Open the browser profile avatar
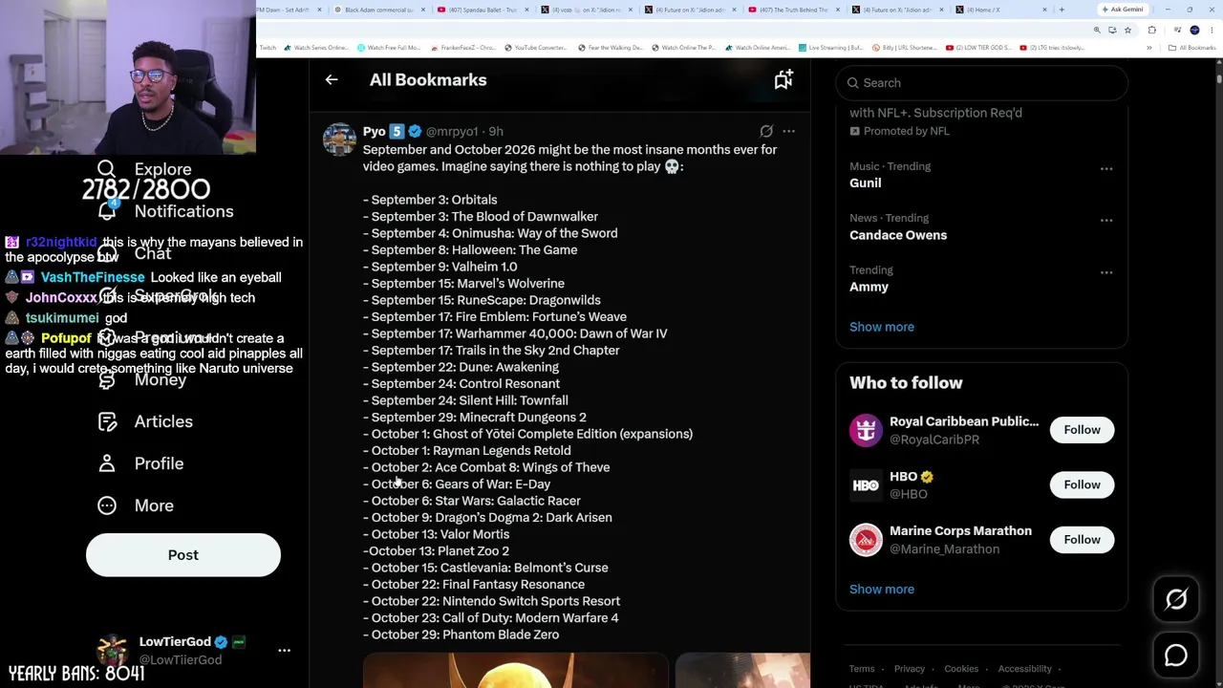 click(x=1194, y=31)
